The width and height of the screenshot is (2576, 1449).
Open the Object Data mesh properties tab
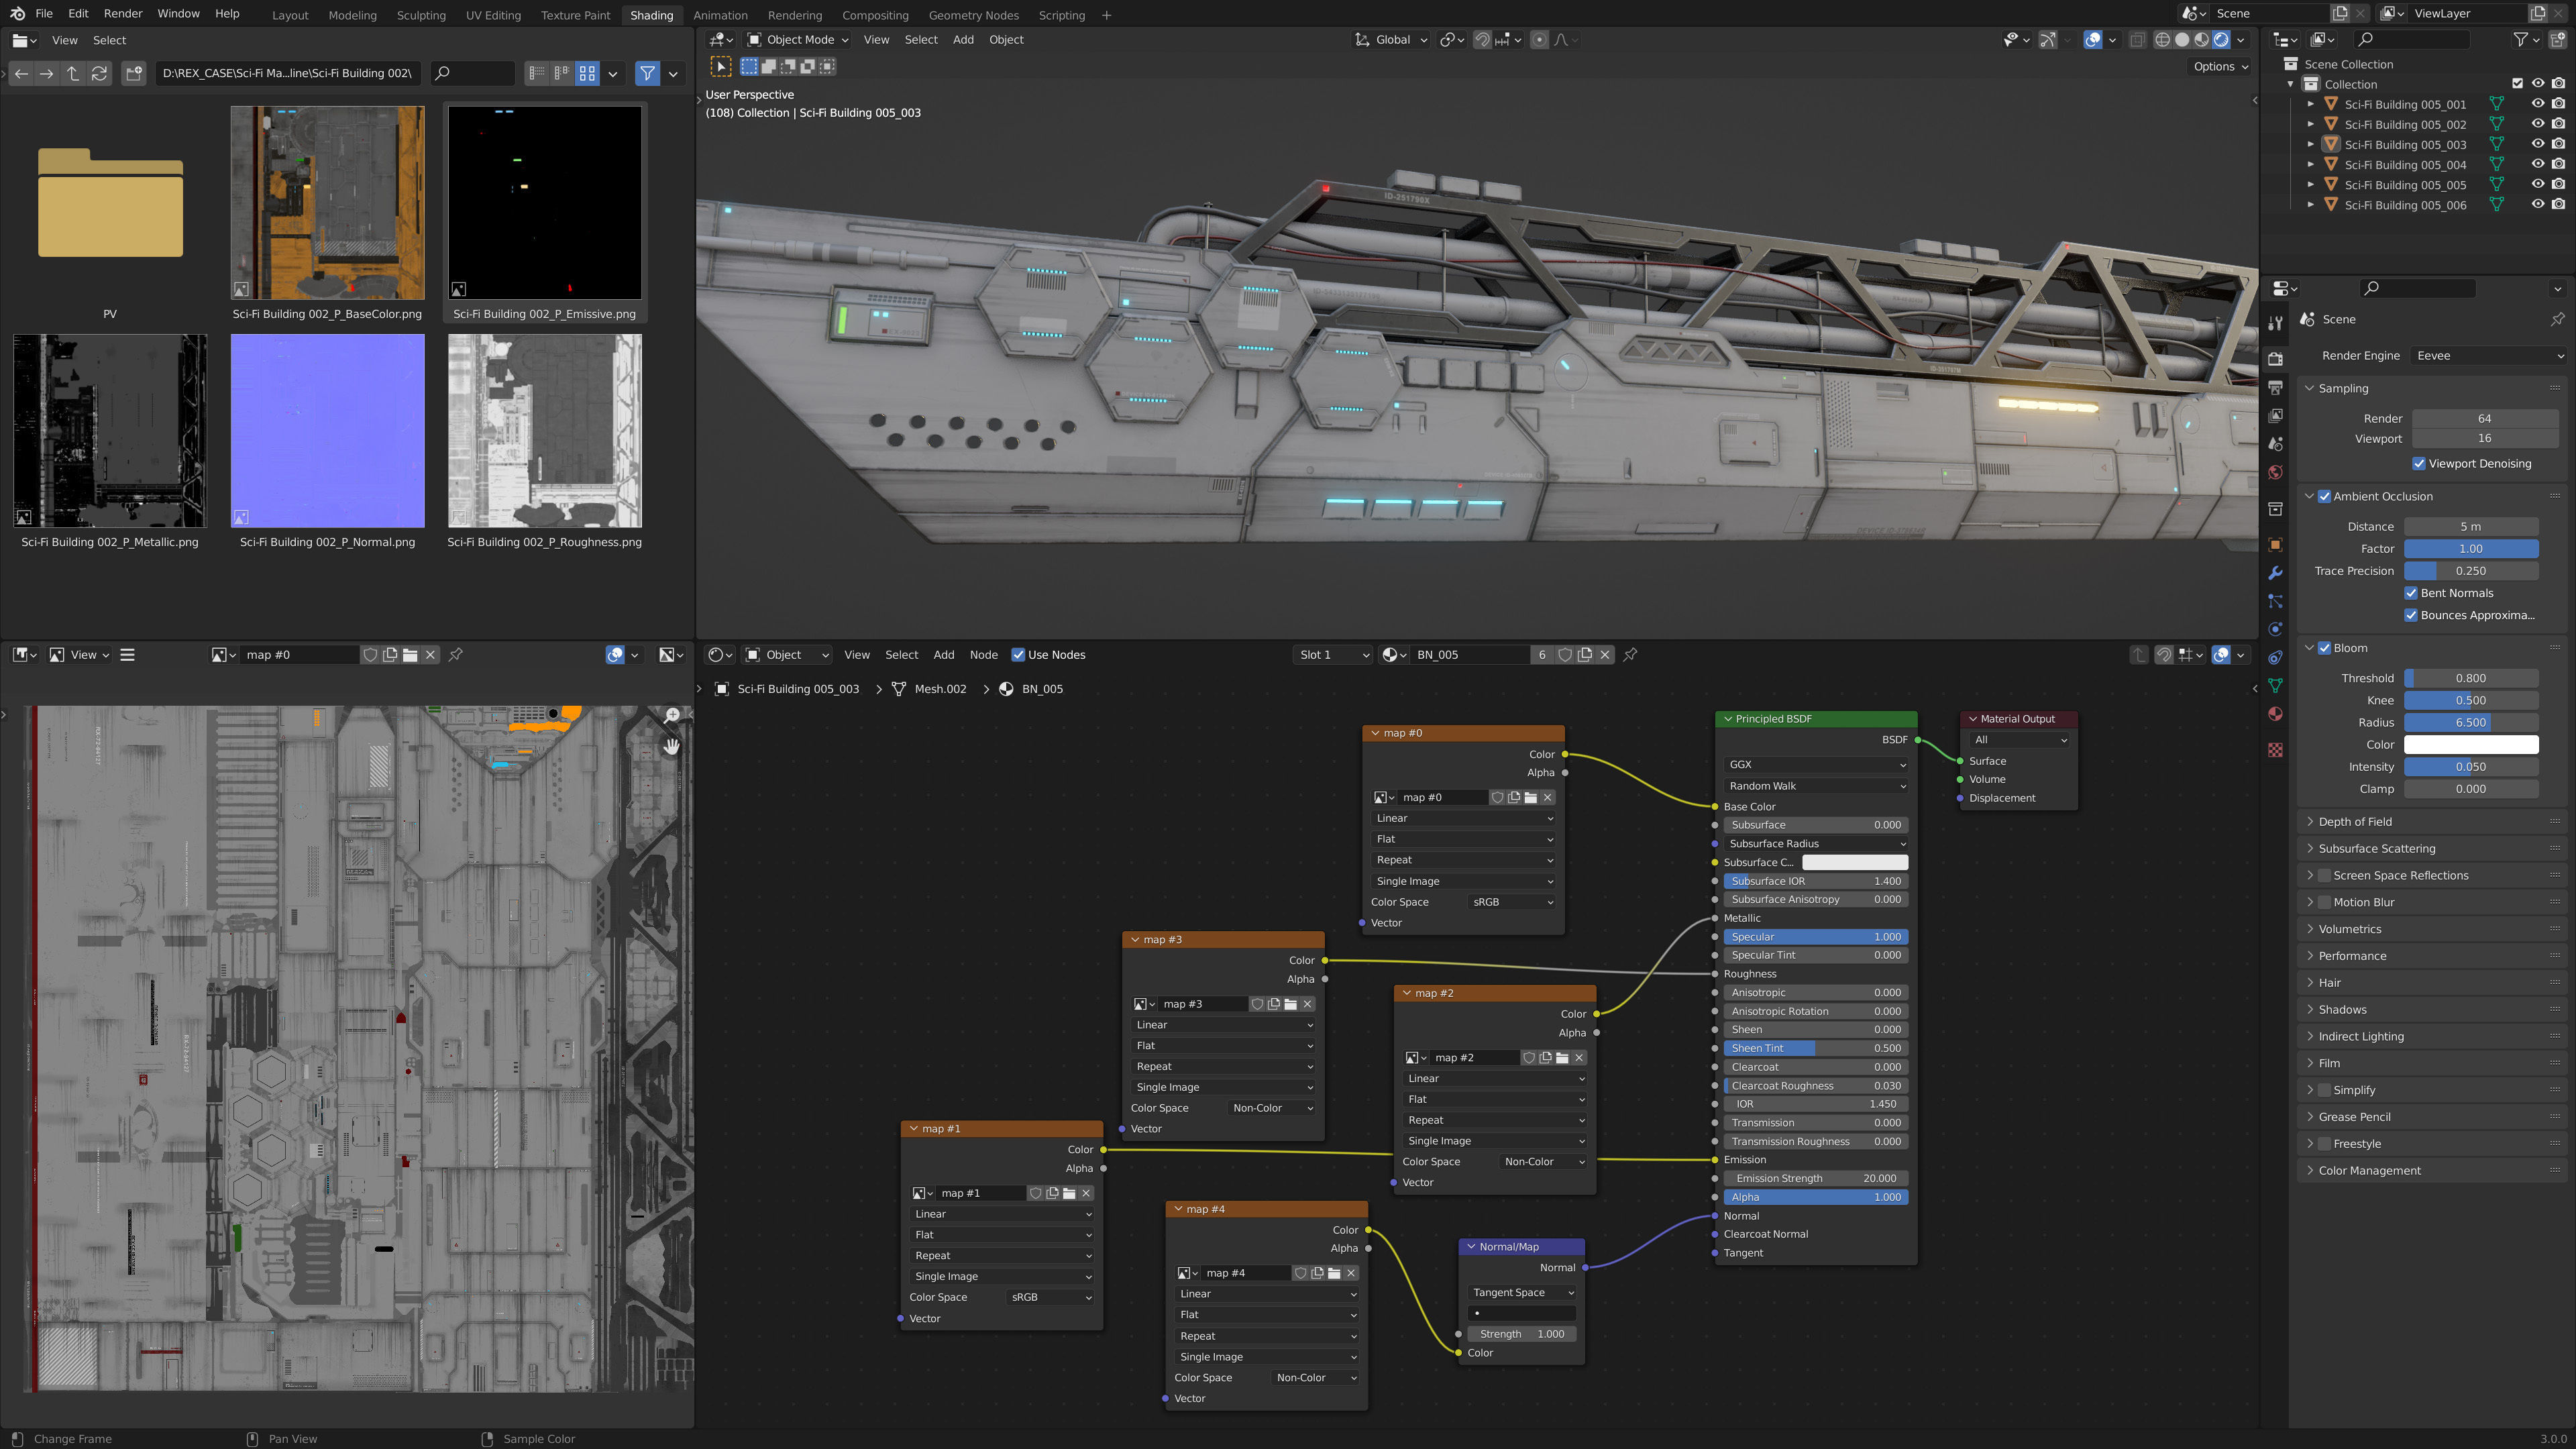[x=2275, y=685]
